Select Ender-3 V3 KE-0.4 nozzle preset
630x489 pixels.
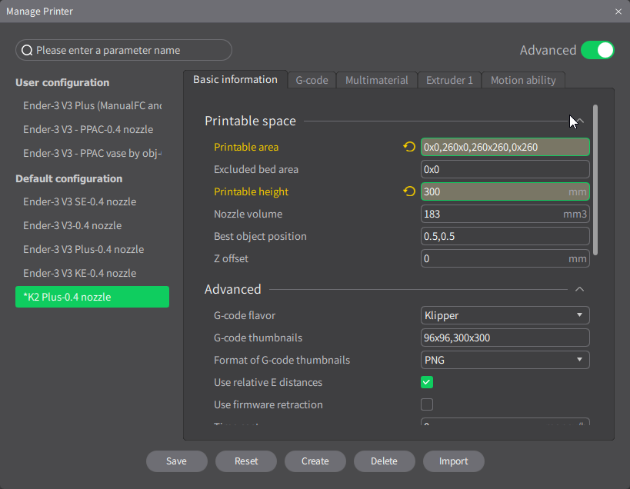tap(92, 273)
